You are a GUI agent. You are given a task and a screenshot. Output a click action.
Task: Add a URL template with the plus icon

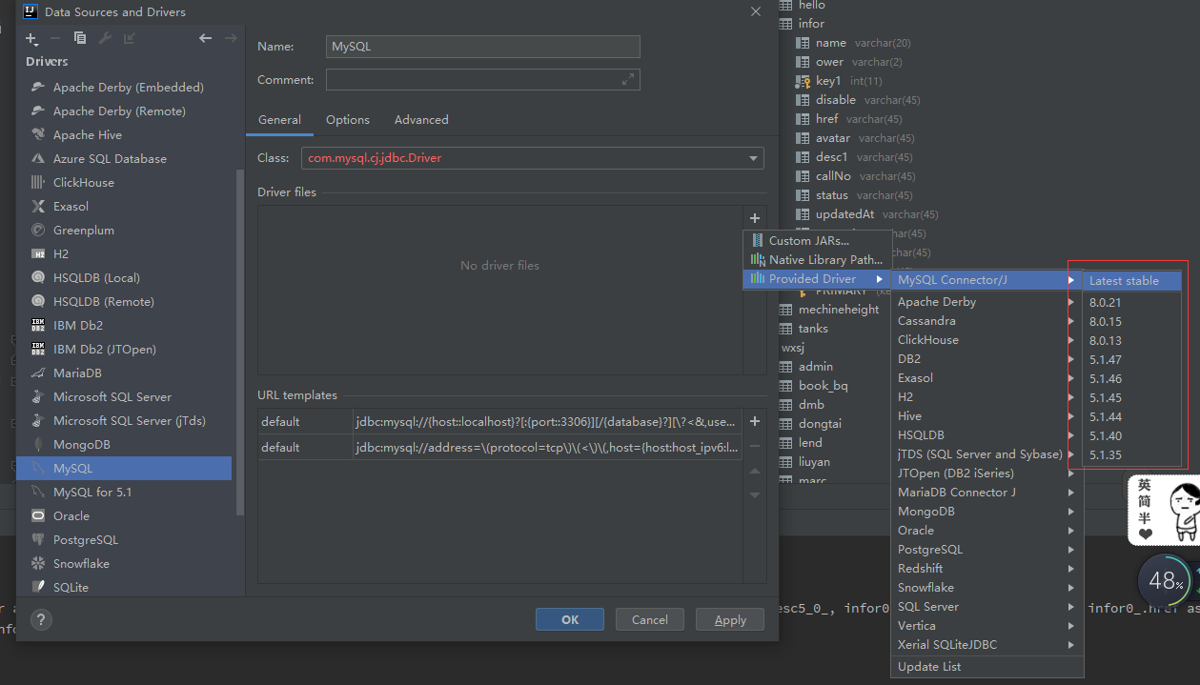(x=755, y=421)
